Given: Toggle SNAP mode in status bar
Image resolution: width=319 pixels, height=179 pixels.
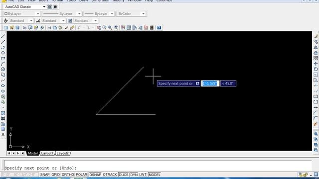Looking at the screenshot, I should point(45,175).
